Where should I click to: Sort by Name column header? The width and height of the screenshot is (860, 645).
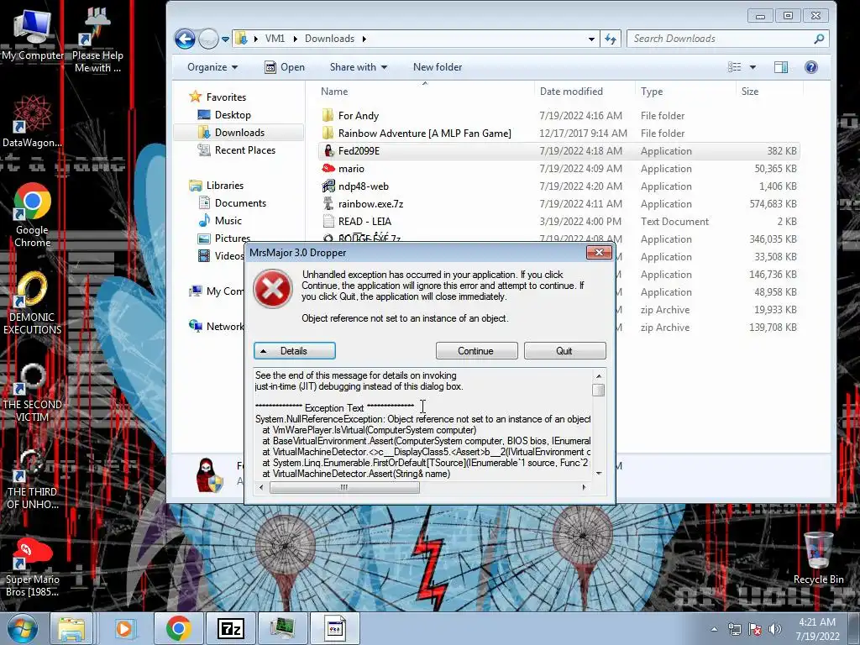coord(334,92)
